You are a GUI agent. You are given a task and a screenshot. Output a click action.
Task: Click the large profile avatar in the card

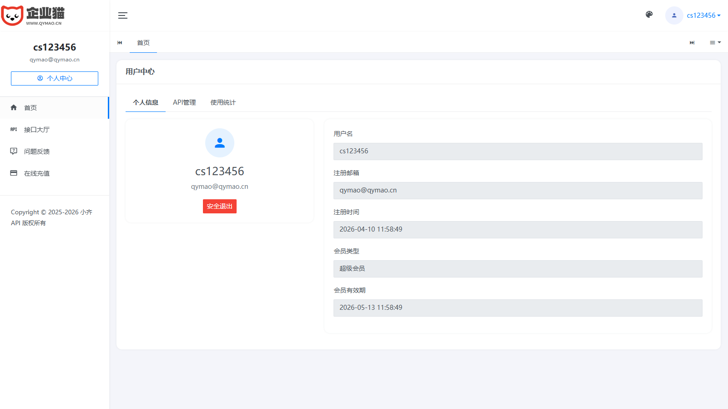(220, 143)
